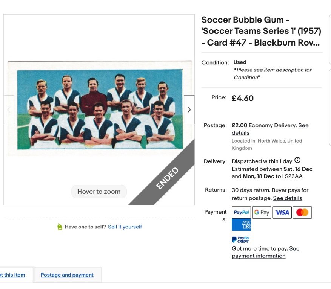
Task: Click the green sell tag icon
Action: [x=60, y=227]
